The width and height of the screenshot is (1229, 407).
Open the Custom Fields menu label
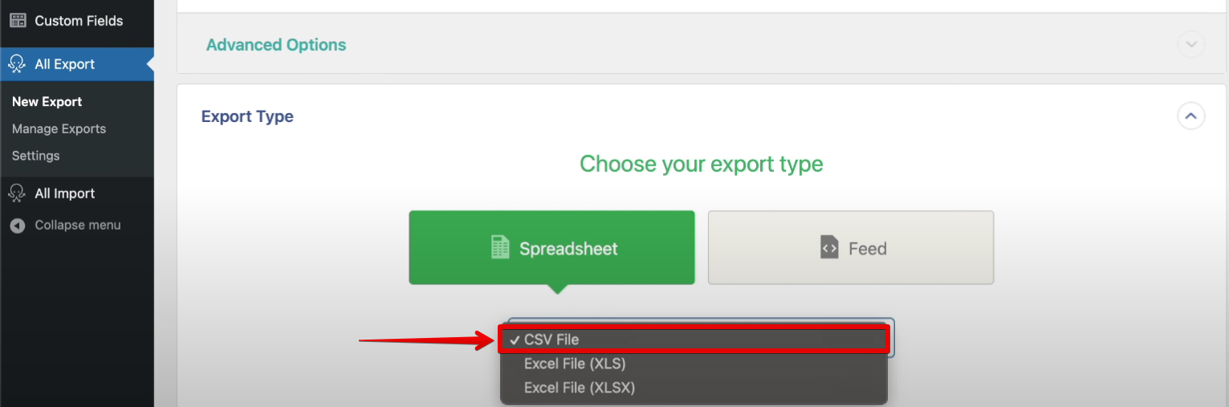[79, 21]
